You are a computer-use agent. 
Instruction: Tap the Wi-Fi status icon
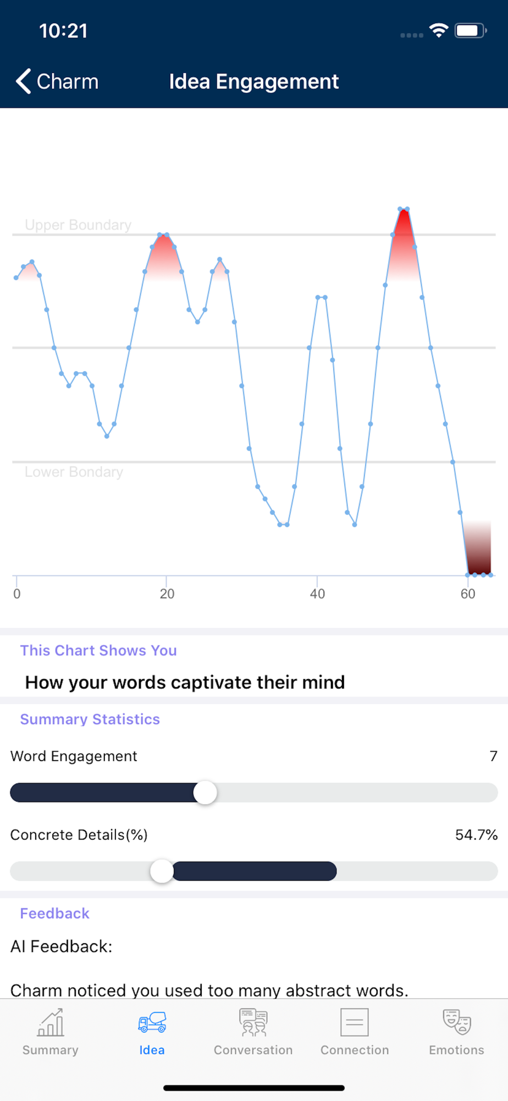click(x=439, y=30)
